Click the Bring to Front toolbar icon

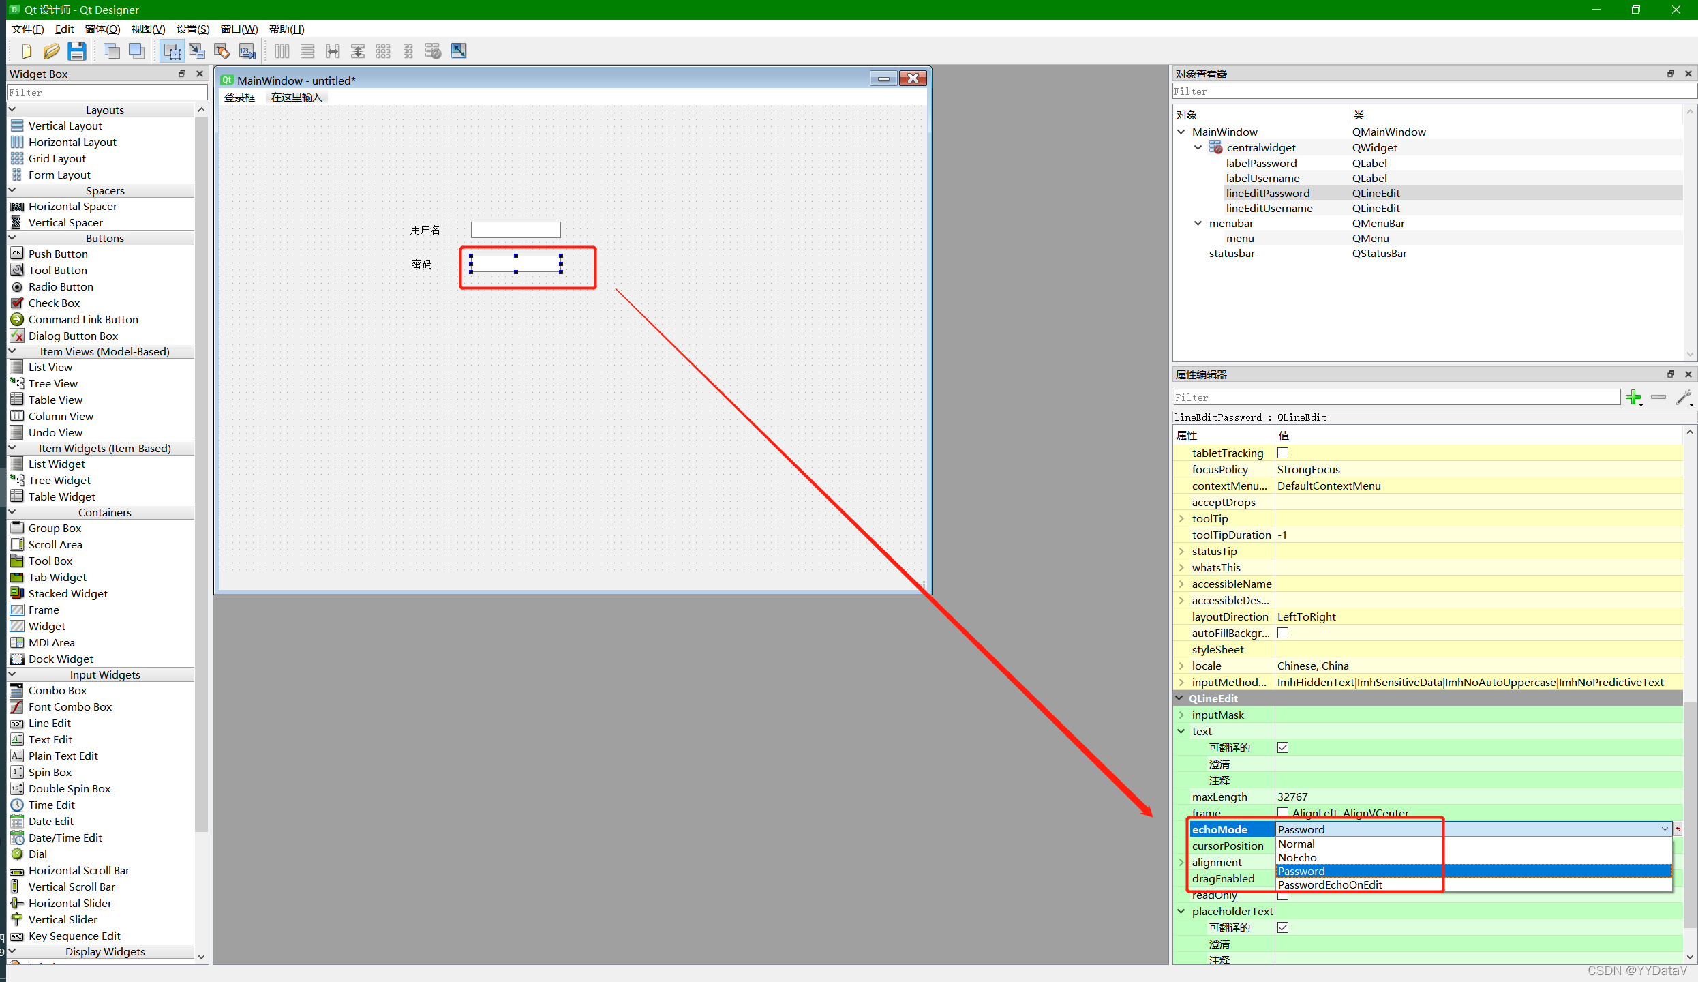pyautogui.click(x=137, y=51)
